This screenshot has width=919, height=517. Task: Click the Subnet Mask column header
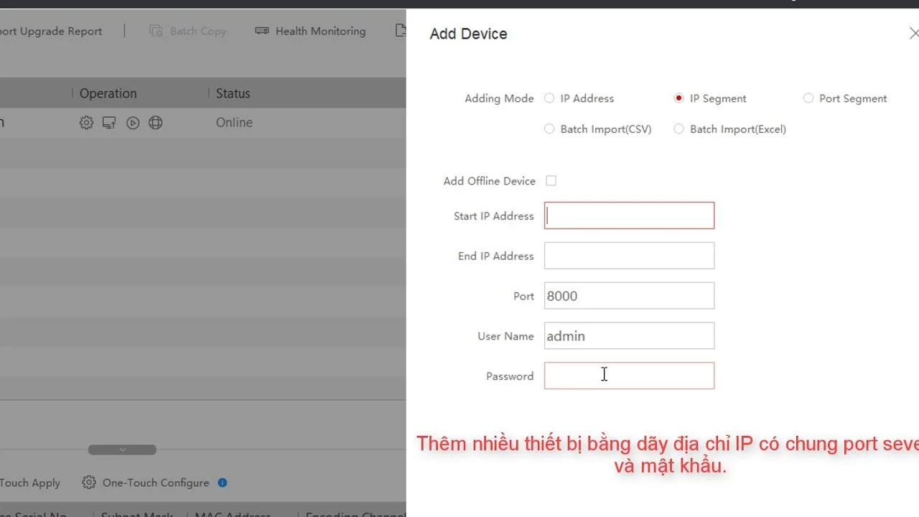click(x=136, y=515)
